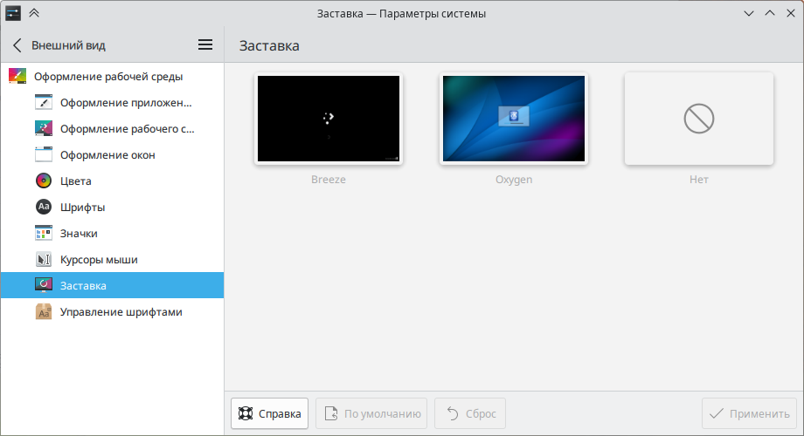The width and height of the screenshot is (804, 436).
Task: Select the Курсоры мыши entry
Action: click(112, 260)
